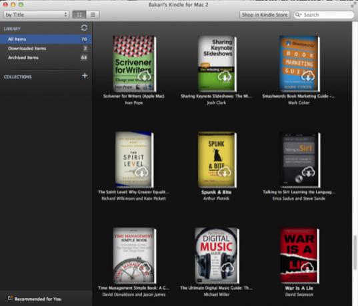Download Ultimate Digital Music Guide cloud icon
Image resolution: width=358 pixels, height=306 pixels.
pyautogui.click(x=227, y=268)
